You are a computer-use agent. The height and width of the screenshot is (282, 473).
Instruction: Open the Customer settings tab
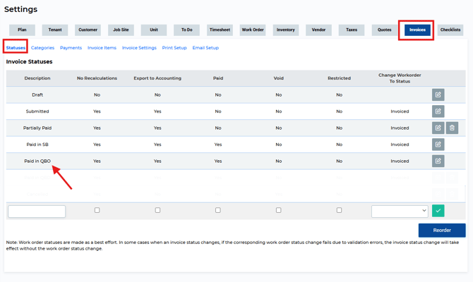88,30
